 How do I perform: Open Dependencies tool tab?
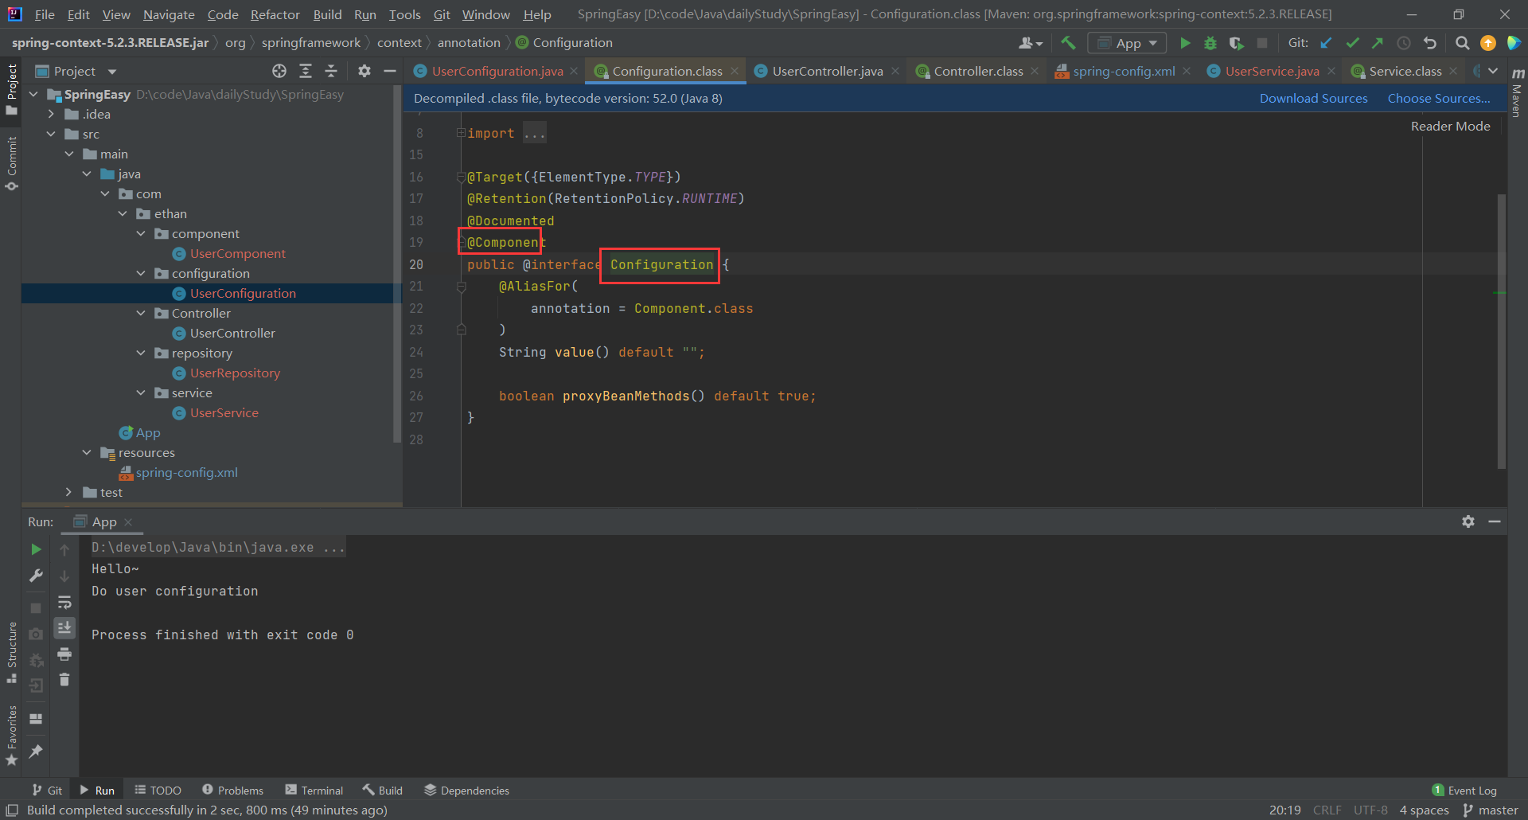(x=466, y=790)
